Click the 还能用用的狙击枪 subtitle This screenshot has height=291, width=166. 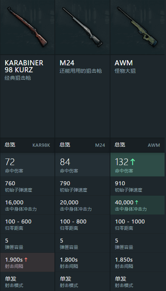80,71
